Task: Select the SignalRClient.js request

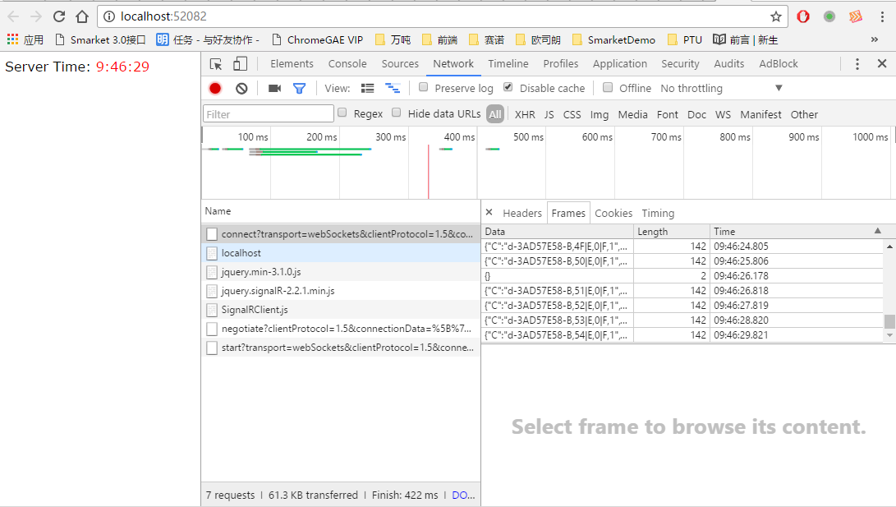Action: coord(341,309)
